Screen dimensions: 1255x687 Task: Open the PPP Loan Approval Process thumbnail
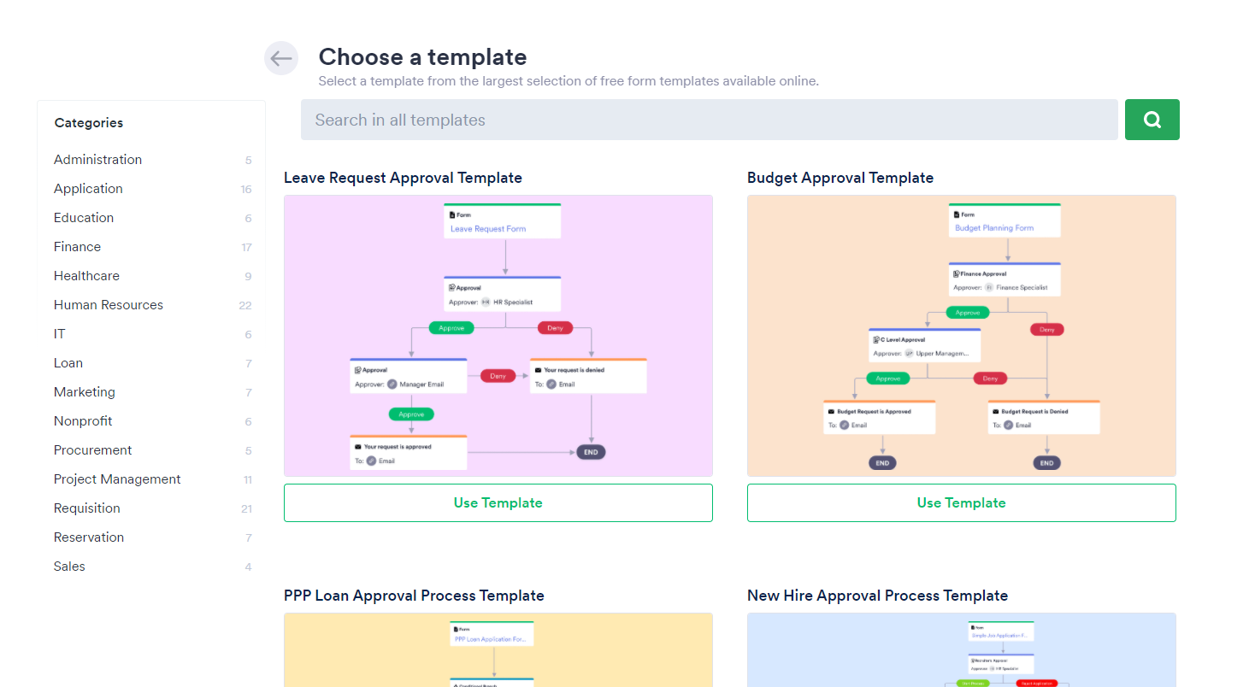click(x=498, y=649)
